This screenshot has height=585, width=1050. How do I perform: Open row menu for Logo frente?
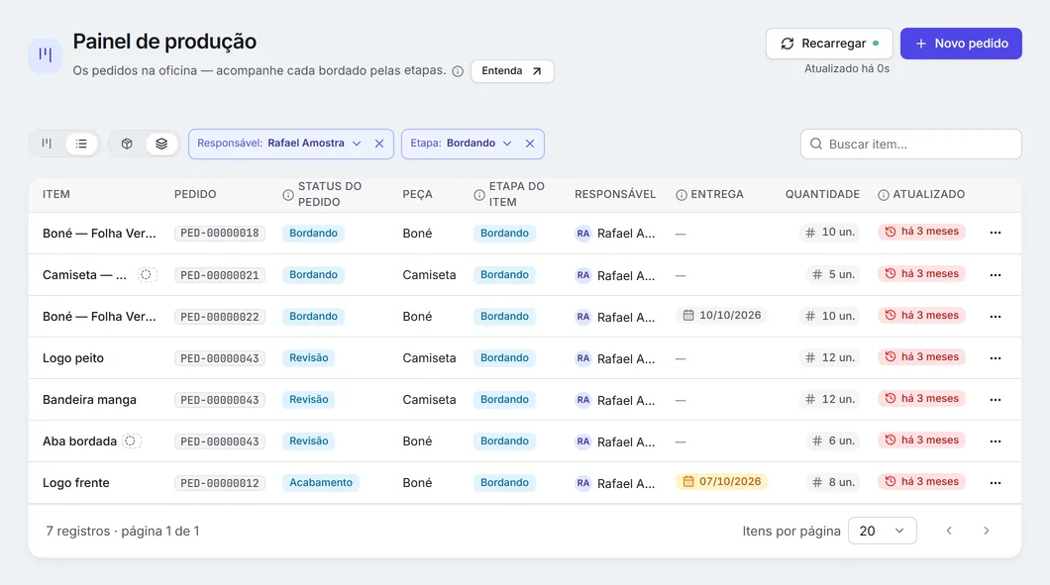tap(996, 483)
